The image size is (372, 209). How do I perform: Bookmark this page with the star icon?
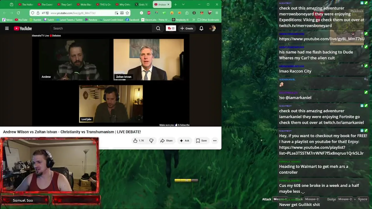pyautogui.click(x=127, y=13)
